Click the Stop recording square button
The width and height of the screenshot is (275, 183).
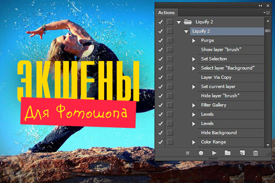tap(187, 153)
